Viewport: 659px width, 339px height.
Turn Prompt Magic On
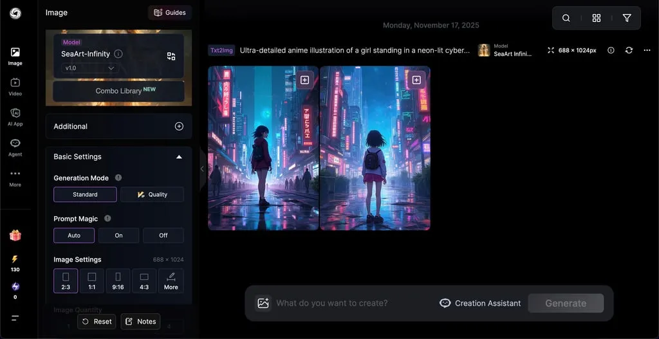pyautogui.click(x=118, y=235)
